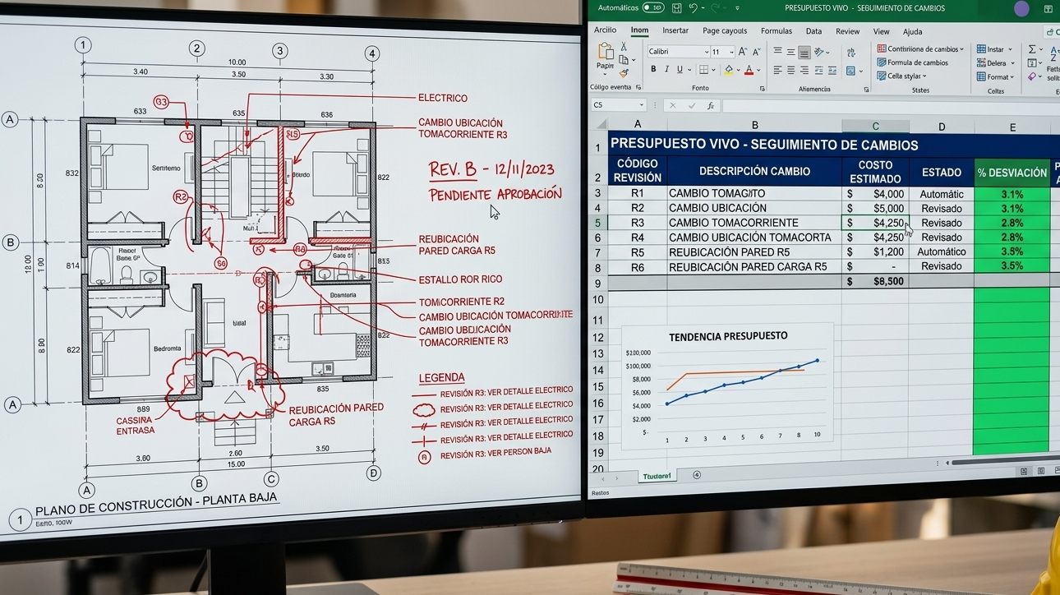Click the highlighted bottom align icon
The width and height of the screenshot is (1060, 595).
coord(804,53)
